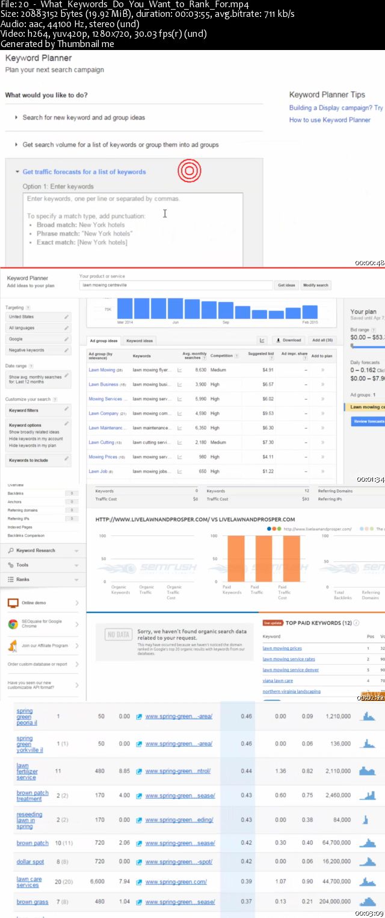
Task: Click the Your product or service field
Action: coord(176,285)
